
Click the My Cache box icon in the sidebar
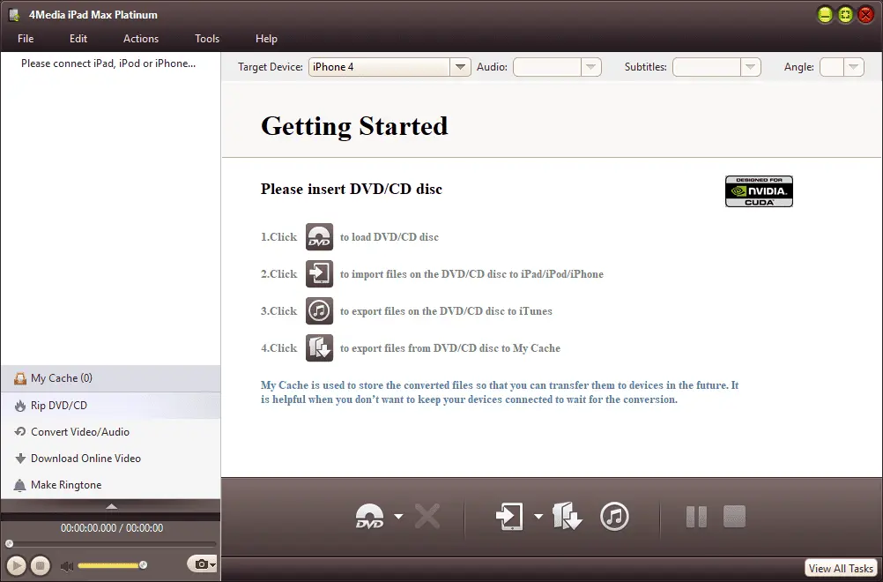(20, 378)
